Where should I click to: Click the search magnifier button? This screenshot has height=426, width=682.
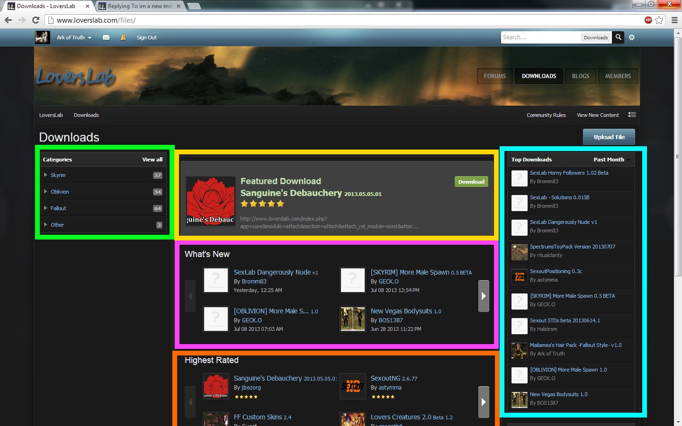(x=618, y=37)
